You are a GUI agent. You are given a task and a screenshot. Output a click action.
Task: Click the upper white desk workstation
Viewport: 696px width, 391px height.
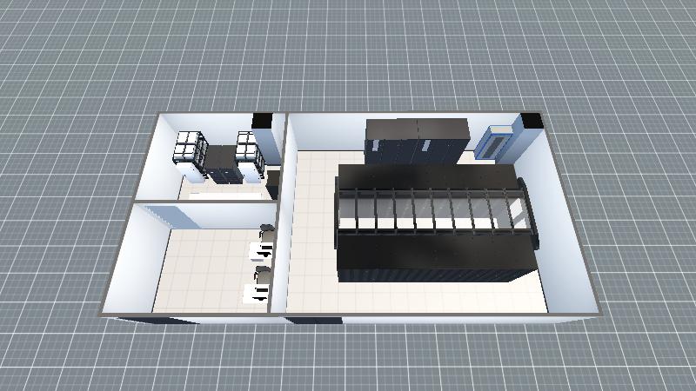[258, 252]
